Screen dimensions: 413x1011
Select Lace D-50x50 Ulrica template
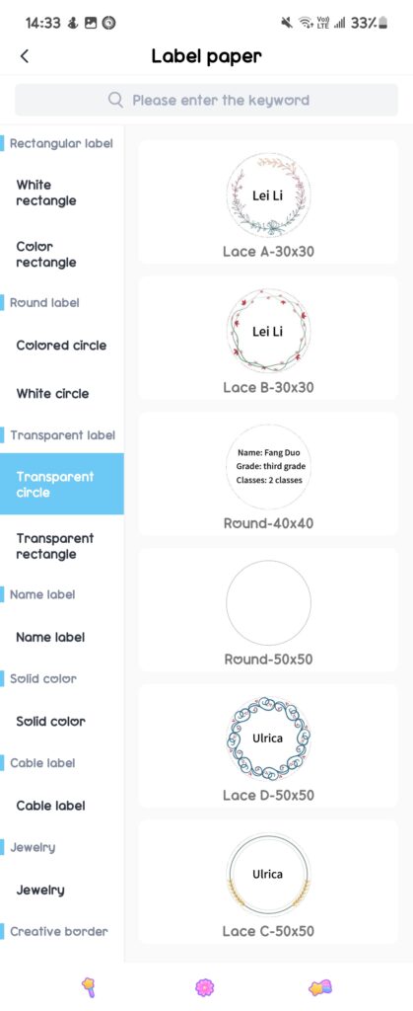point(268,746)
